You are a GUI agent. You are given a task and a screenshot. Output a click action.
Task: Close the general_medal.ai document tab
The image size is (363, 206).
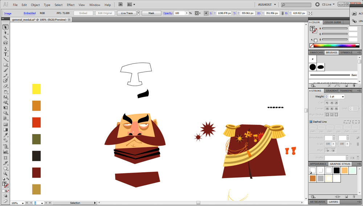tap(69, 20)
